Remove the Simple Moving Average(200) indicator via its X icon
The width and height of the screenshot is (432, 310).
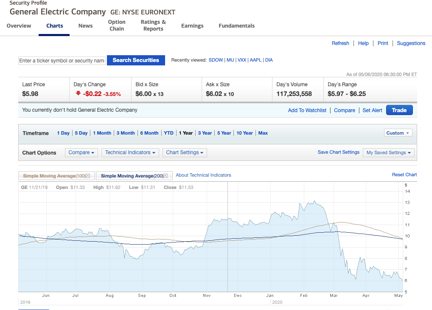166,175
